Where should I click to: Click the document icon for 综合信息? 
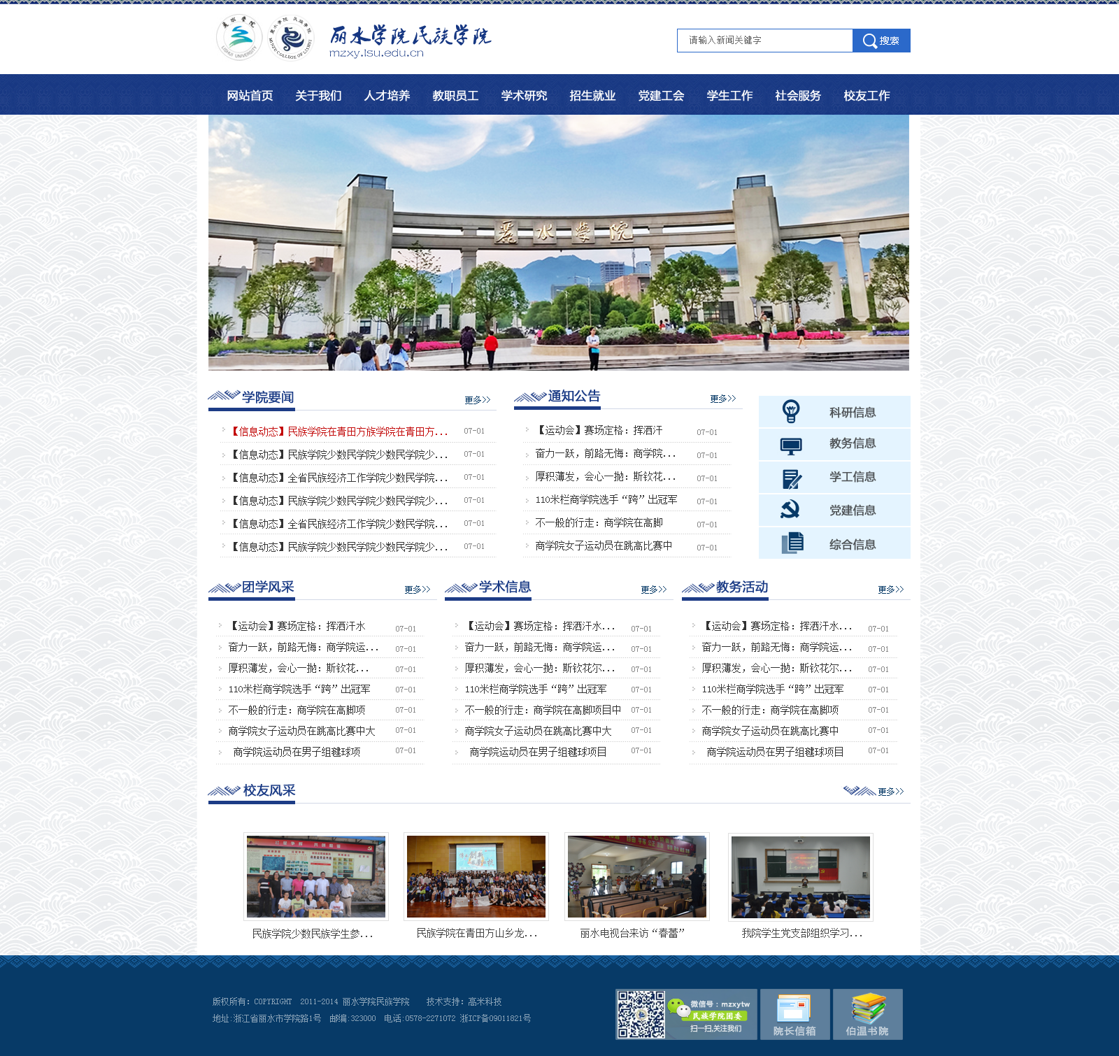792,543
